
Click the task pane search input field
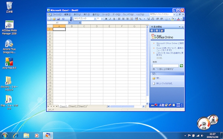pyautogui.click(x=165, y=66)
